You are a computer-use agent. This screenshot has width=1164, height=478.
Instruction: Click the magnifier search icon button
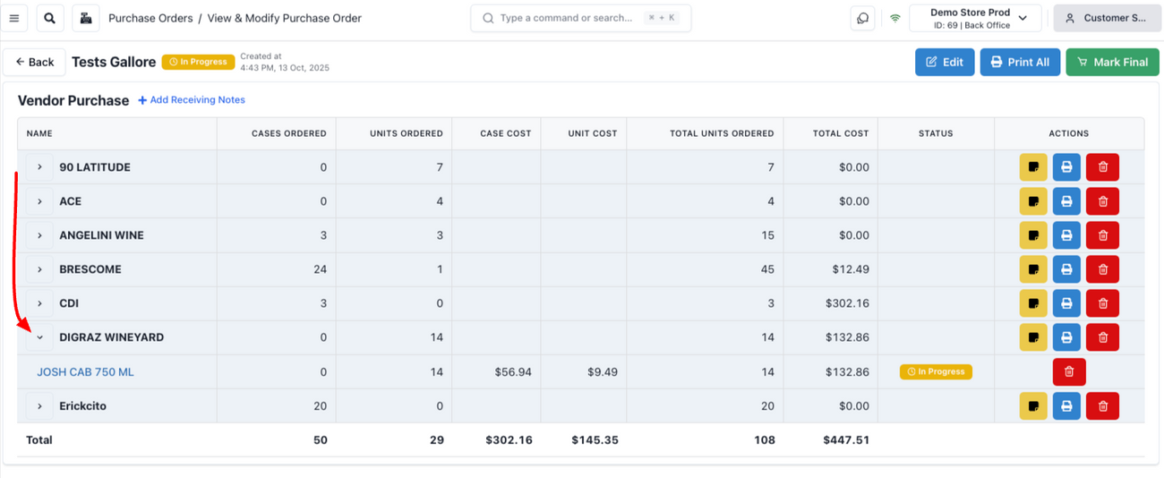tap(49, 18)
